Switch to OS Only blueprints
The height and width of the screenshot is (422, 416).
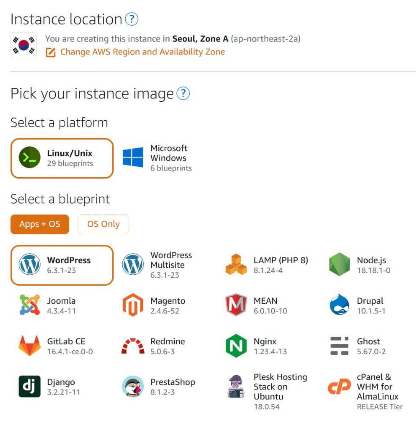coord(103,224)
